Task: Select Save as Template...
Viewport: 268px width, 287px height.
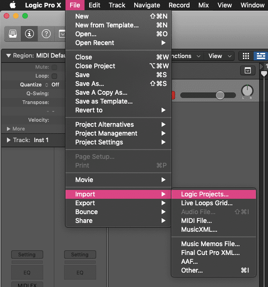Action: point(118,101)
